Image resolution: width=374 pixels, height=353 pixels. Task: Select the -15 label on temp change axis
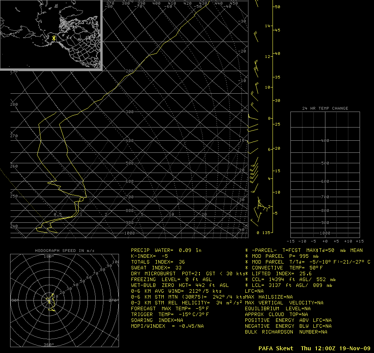coord(290,241)
